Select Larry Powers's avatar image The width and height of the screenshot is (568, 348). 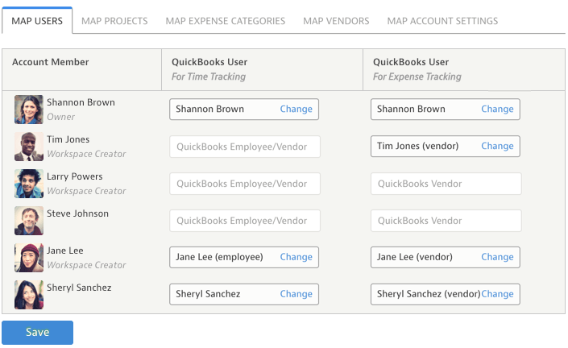[x=28, y=184]
